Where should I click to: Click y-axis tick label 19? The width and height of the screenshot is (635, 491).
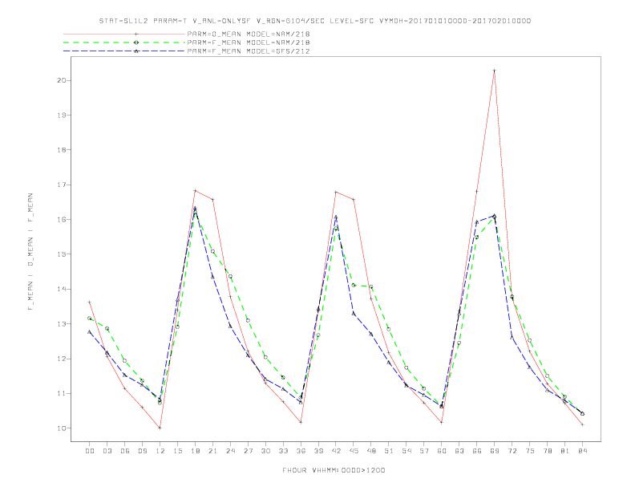coord(61,115)
